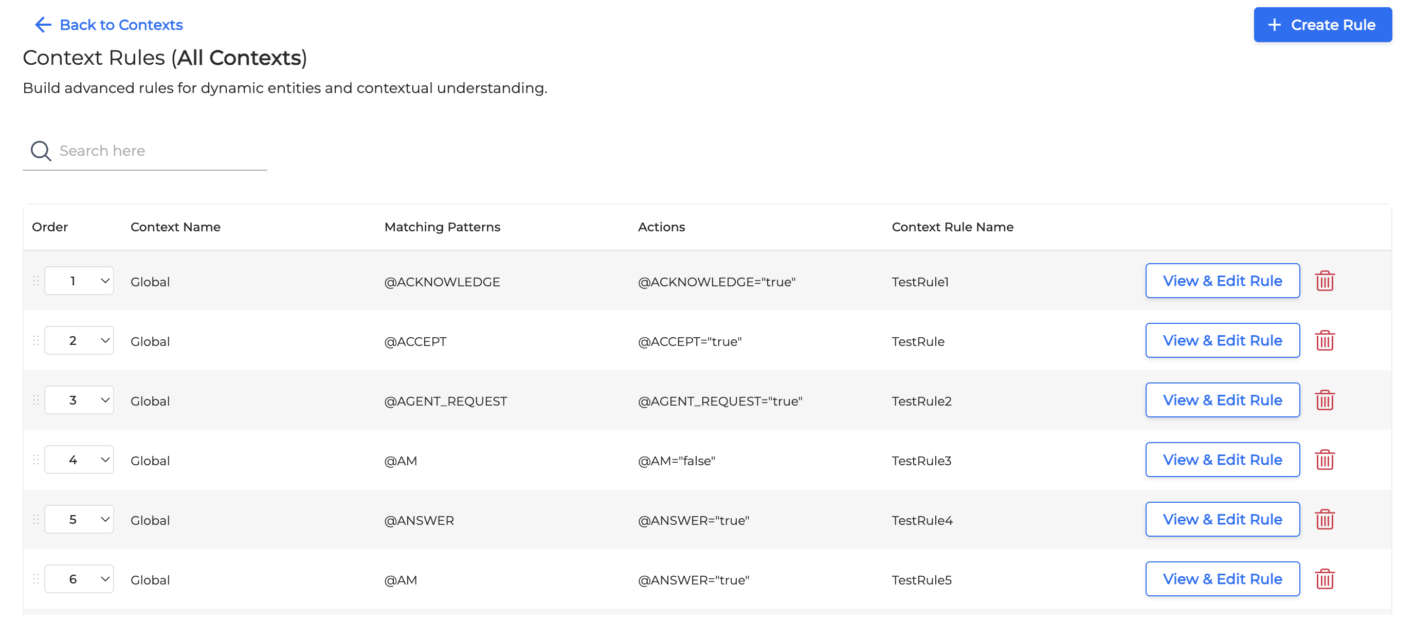Click the Actions column header
This screenshot has width=1415, height=621.
pos(661,227)
